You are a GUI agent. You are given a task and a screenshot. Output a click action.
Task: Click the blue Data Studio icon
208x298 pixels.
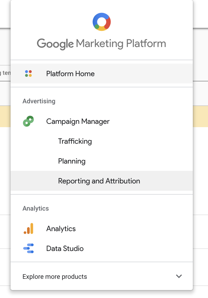point(28,248)
